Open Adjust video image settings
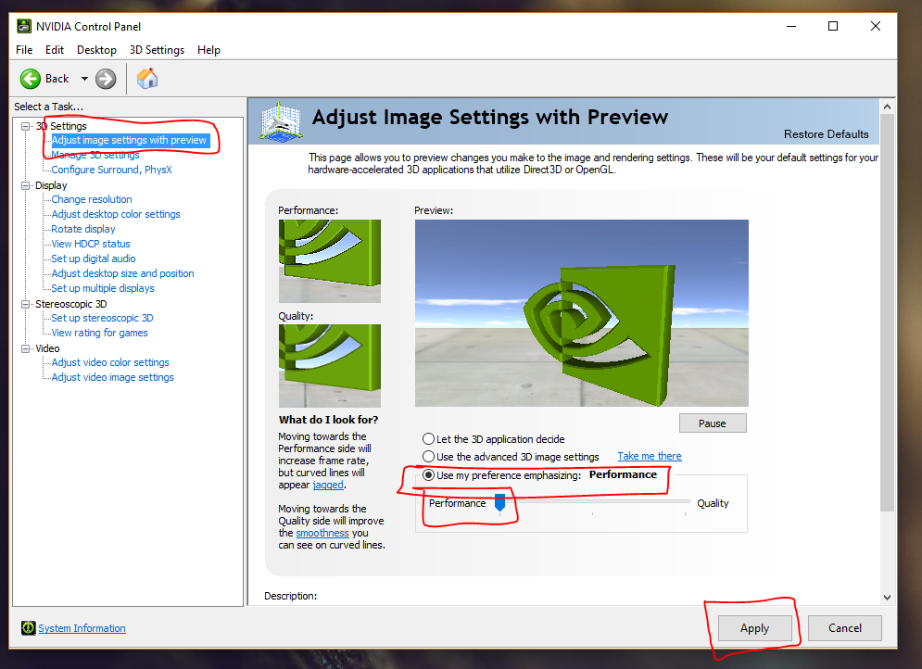Image resolution: width=922 pixels, height=669 pixels. coord(112,377)
